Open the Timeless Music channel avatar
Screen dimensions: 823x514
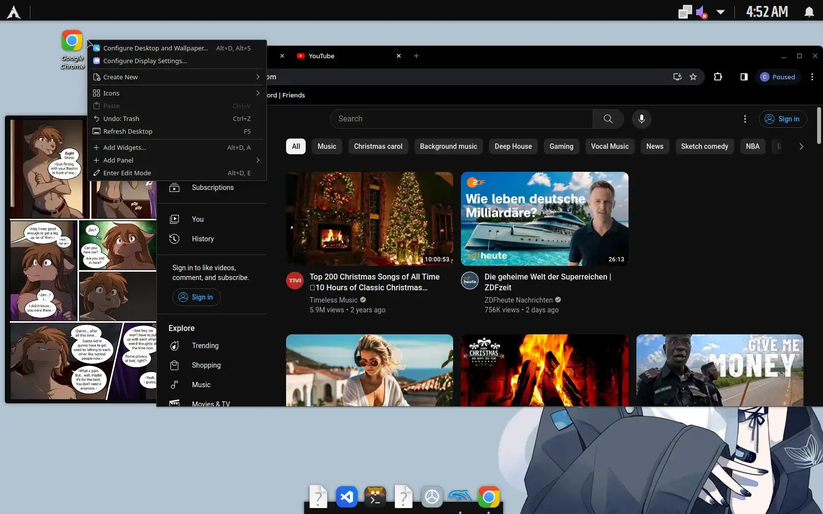click(295, 280)
